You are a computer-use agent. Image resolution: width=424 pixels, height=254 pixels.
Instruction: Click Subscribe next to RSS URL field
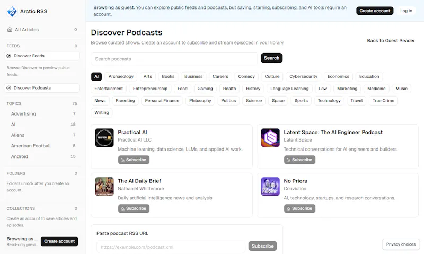click(x=262, y=246)
